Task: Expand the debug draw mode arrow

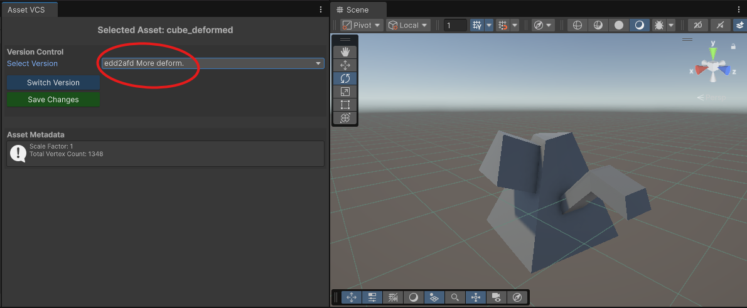Action: coord(671,25)
